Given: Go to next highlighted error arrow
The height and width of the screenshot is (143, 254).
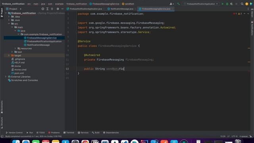Looking at the screenshot, I should pos(248,14).
